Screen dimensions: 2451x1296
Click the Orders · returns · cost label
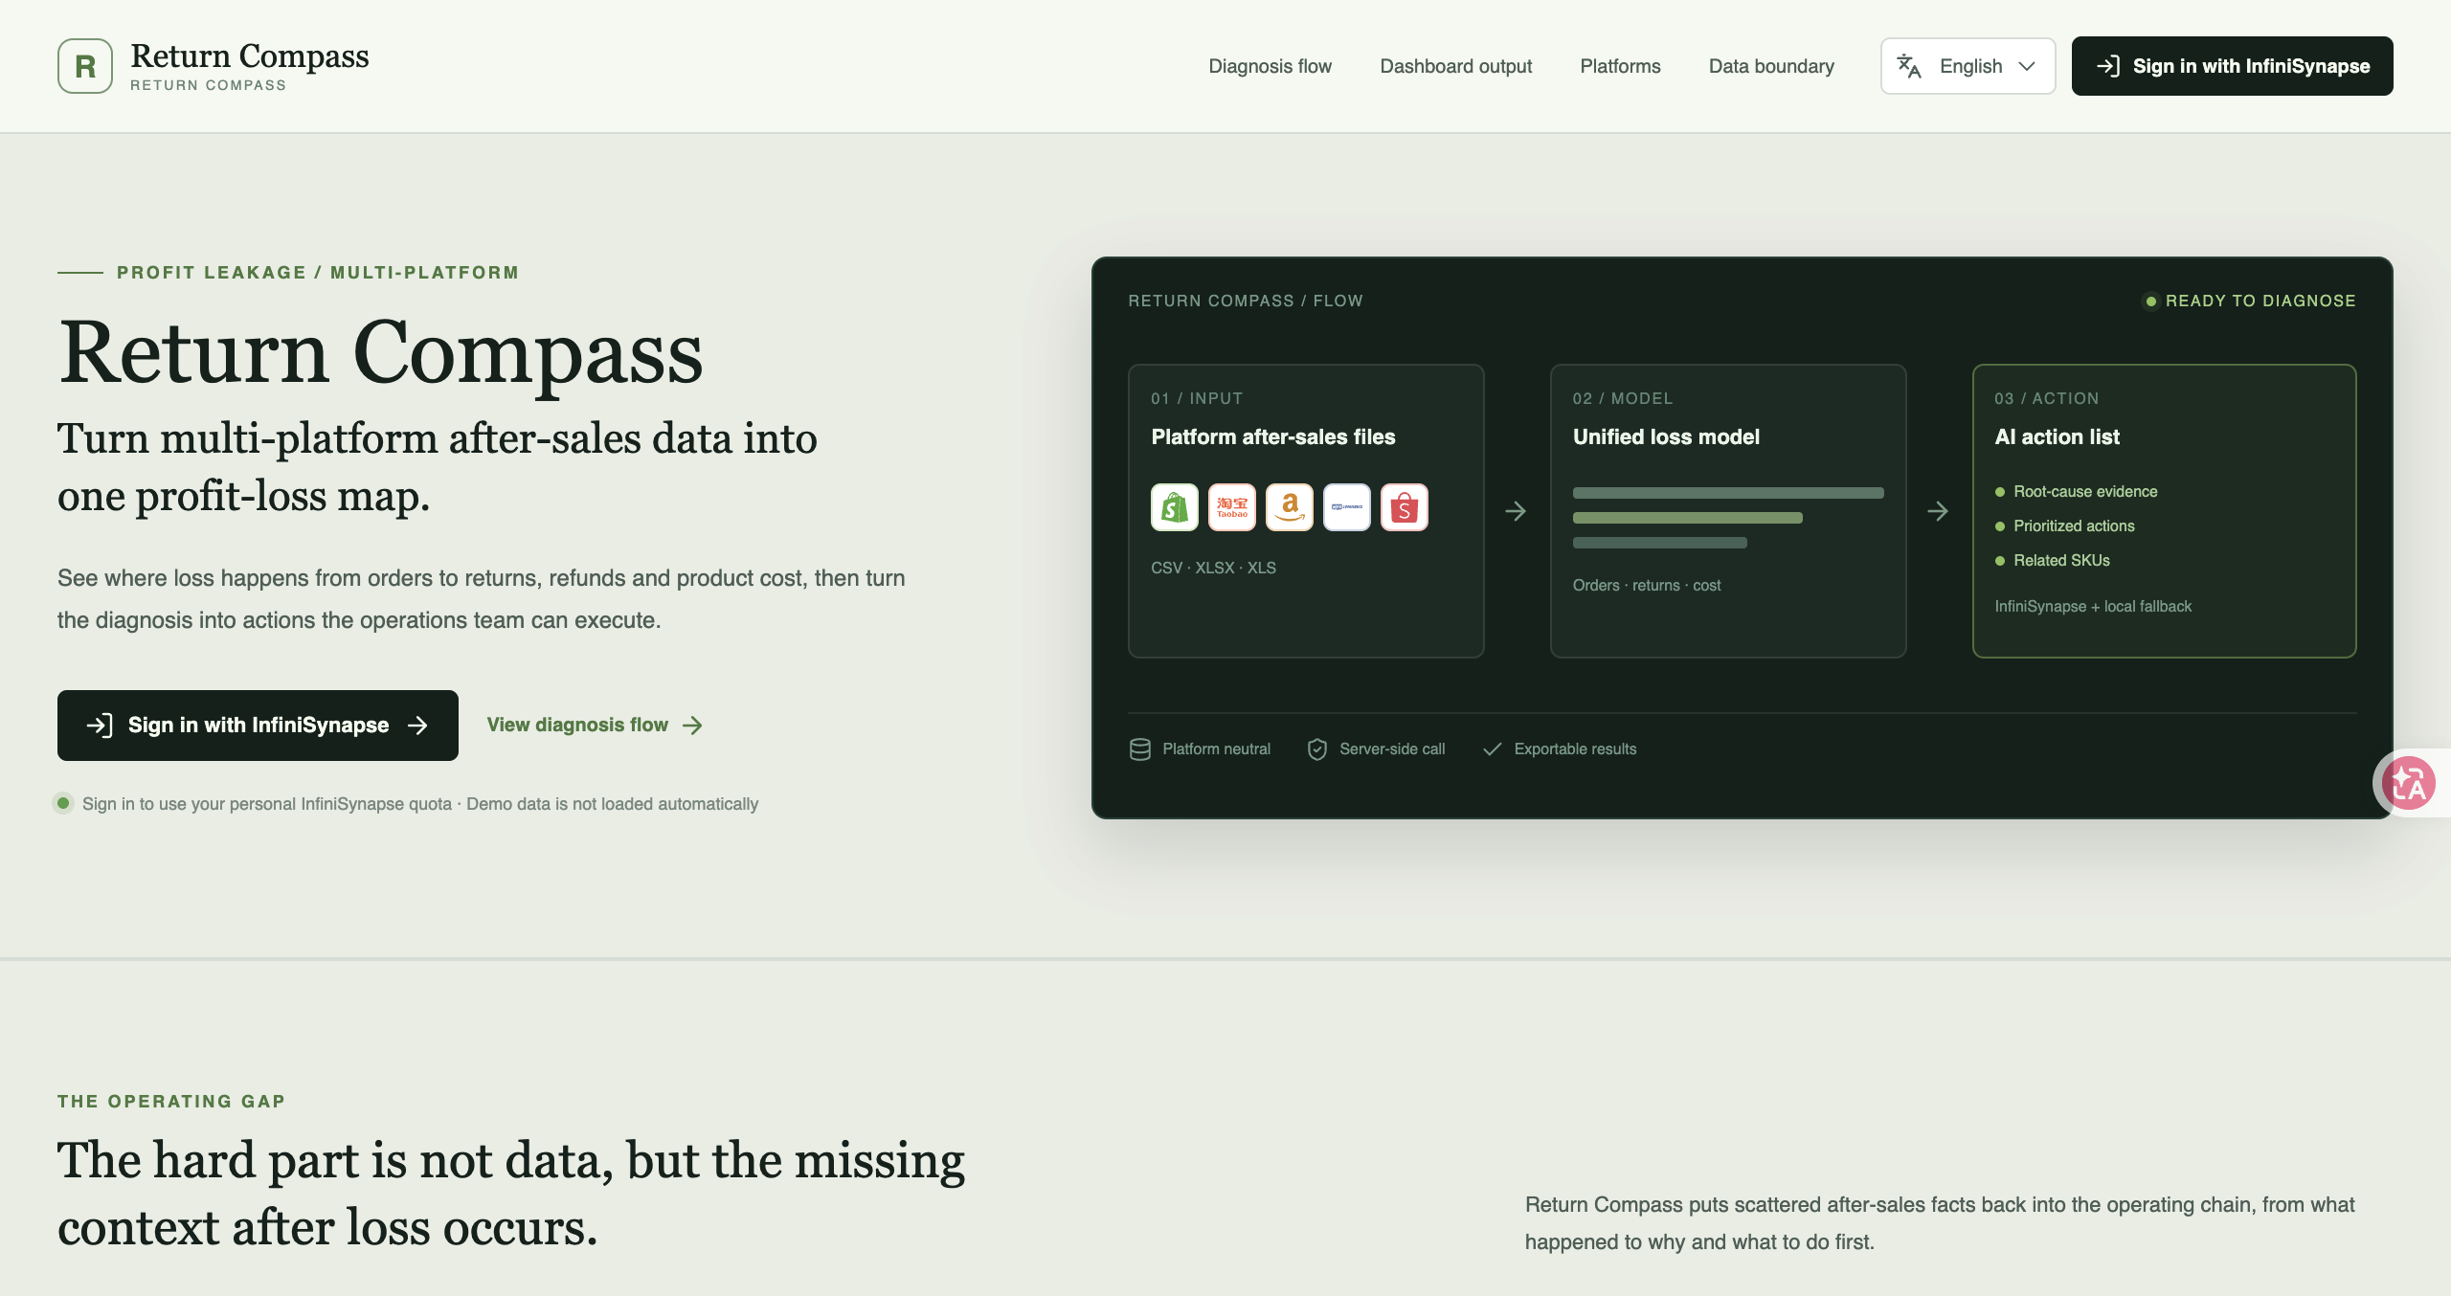(1647, 586)
